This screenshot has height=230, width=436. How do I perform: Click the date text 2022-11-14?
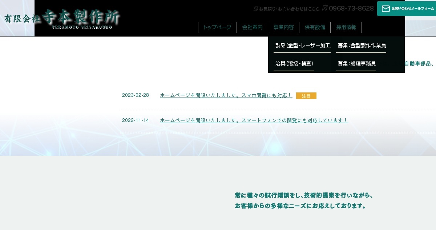tap(136, 120)
